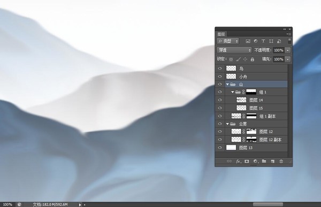The width and height of the screenshot is (321, 207).
Task: Select the 图层 13 thumbnail
Action: click(231, 148)
